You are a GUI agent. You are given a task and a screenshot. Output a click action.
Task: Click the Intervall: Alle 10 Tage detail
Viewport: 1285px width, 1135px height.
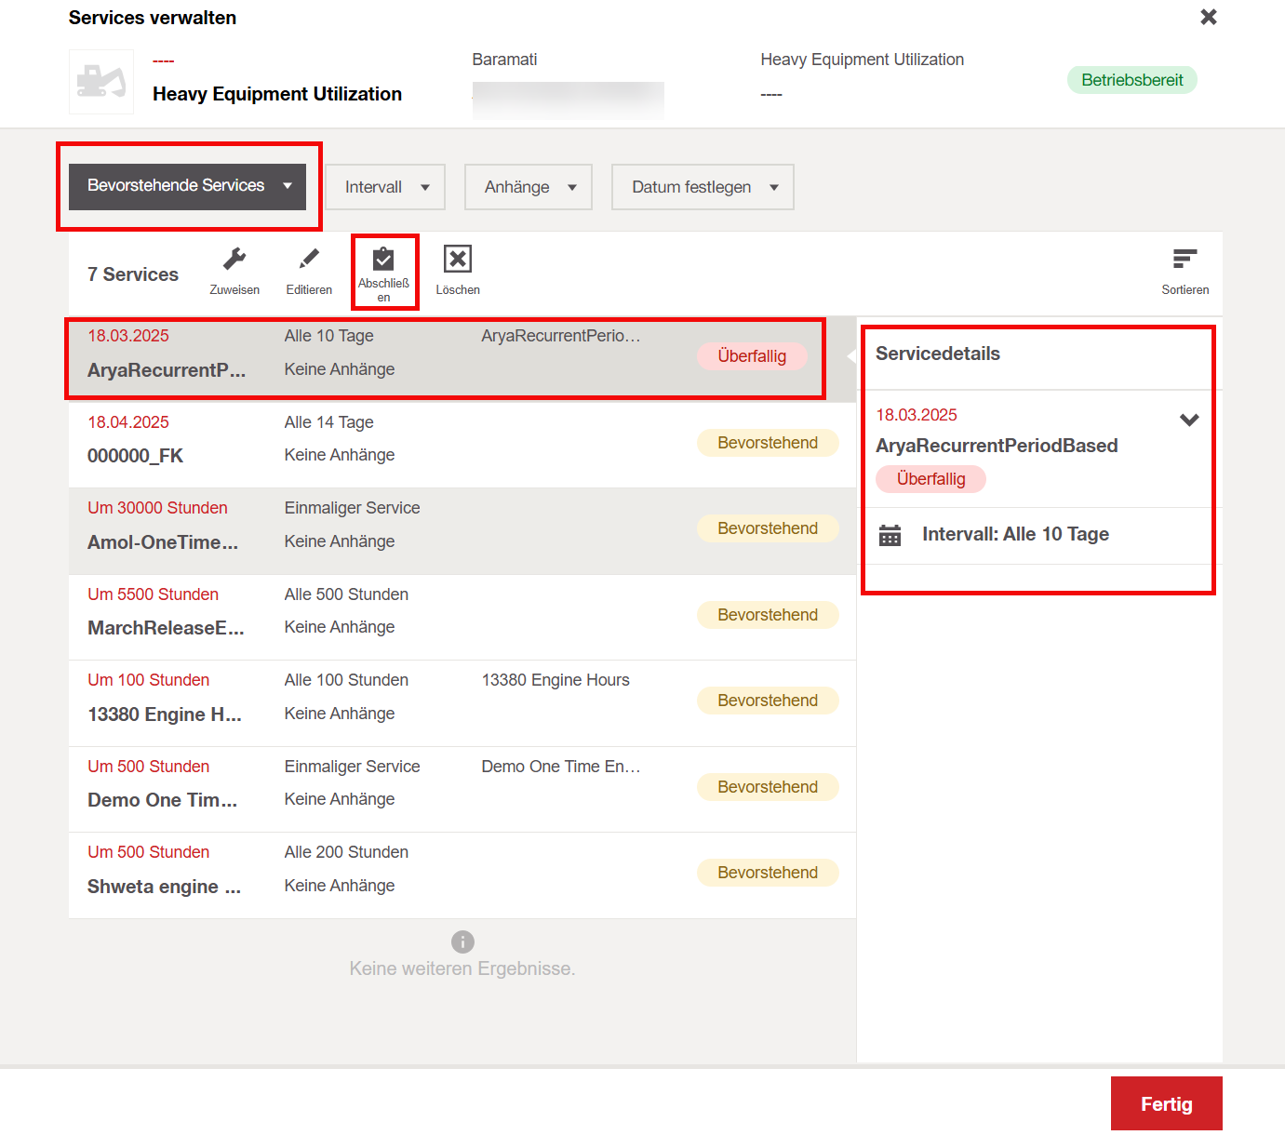coord(1015,534)
